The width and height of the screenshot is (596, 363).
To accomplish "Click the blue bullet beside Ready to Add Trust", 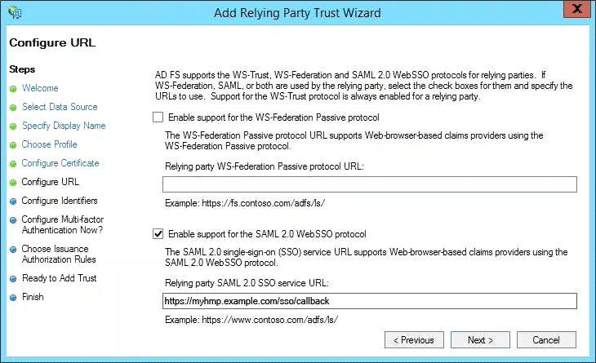I will [x=13, y=279].
